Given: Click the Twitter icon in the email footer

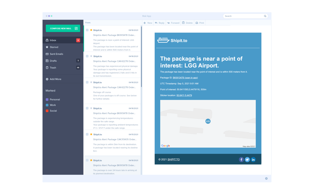Looking at the screenshot, I should click(x=247, y=159).
